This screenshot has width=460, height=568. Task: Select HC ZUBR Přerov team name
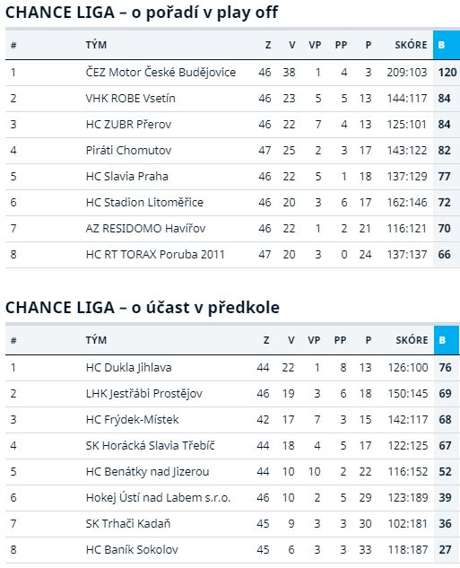[128, 125]
